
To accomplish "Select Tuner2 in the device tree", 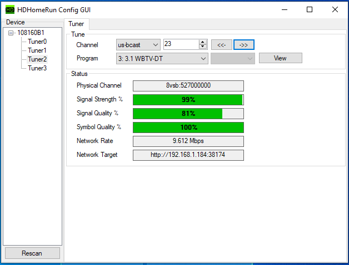I will (x=37, y=59).
